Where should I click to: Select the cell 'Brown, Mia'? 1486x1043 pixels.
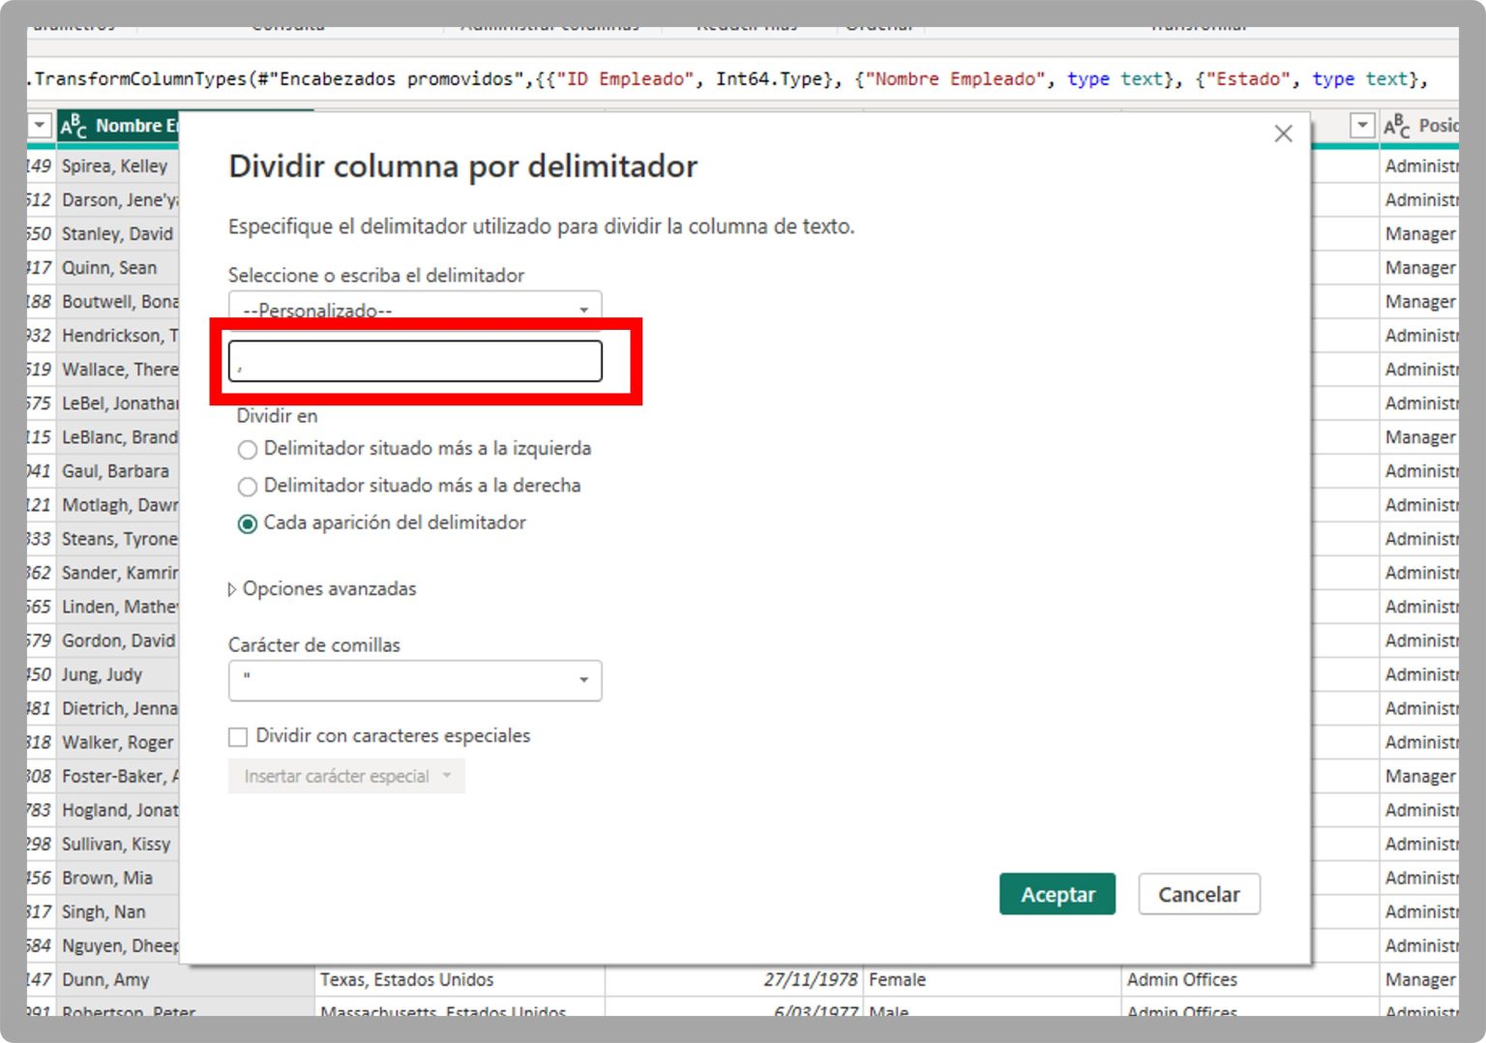tap(117, 878)
